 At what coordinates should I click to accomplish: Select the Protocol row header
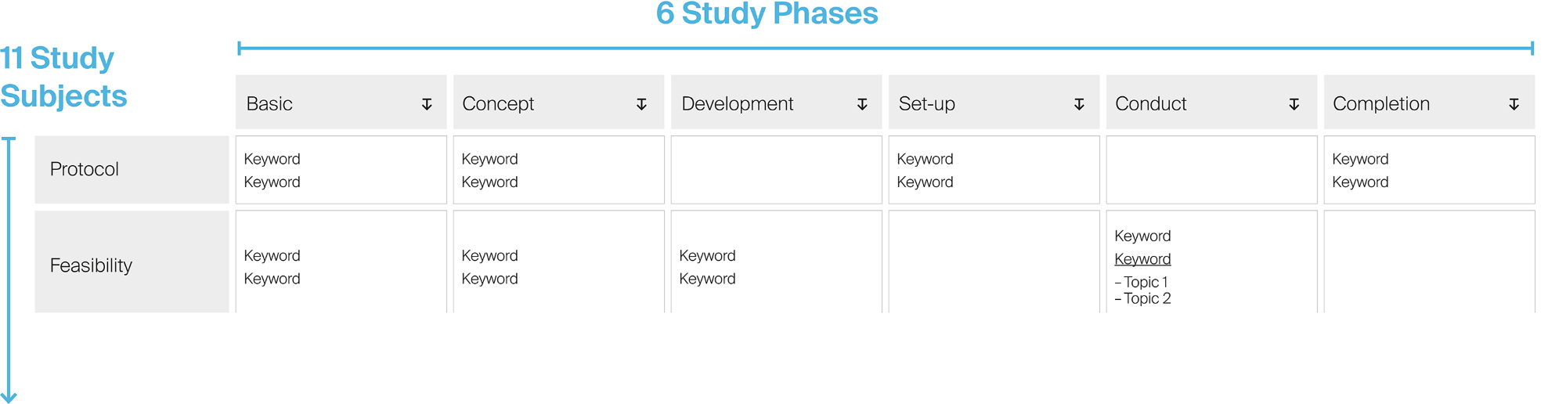click(132, 170)
